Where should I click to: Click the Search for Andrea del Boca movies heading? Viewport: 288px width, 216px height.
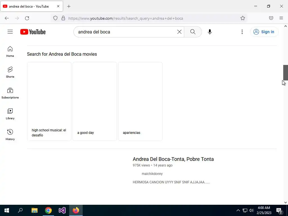click(62, 54)
